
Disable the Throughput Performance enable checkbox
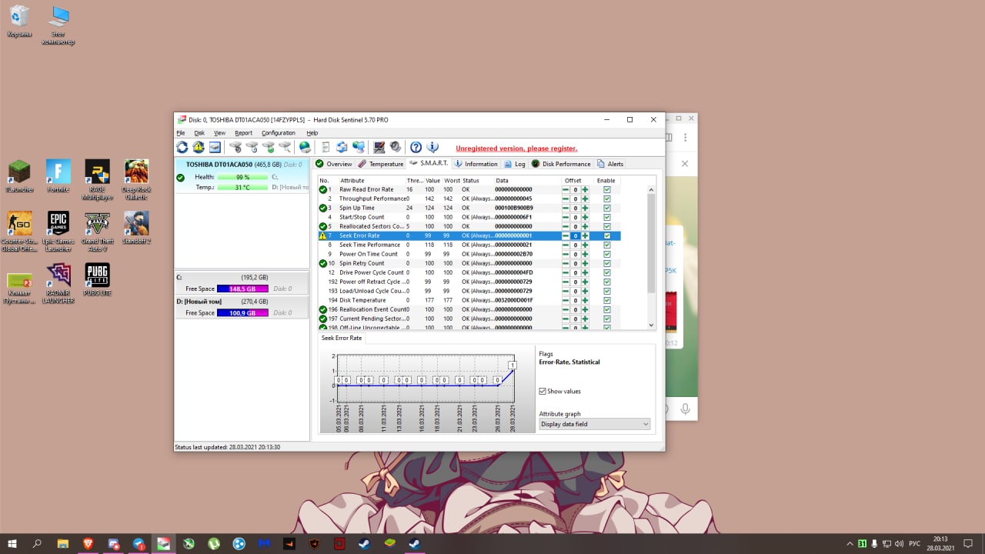point(607,199)
